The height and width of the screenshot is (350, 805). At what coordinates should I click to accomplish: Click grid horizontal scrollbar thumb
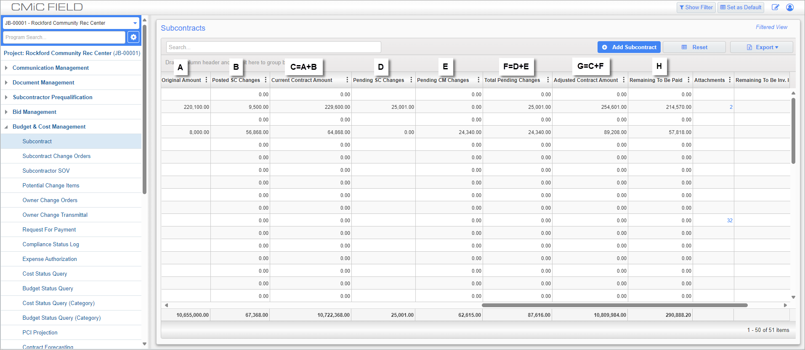[614, 305]
